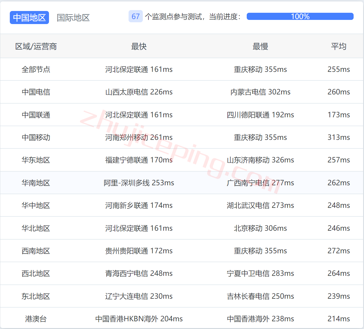Click the 中国移动 row label
364x329 pixels.
(x=36, y=137)
